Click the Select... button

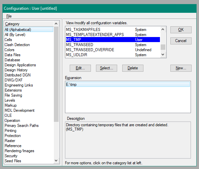(x=106, y=68)
